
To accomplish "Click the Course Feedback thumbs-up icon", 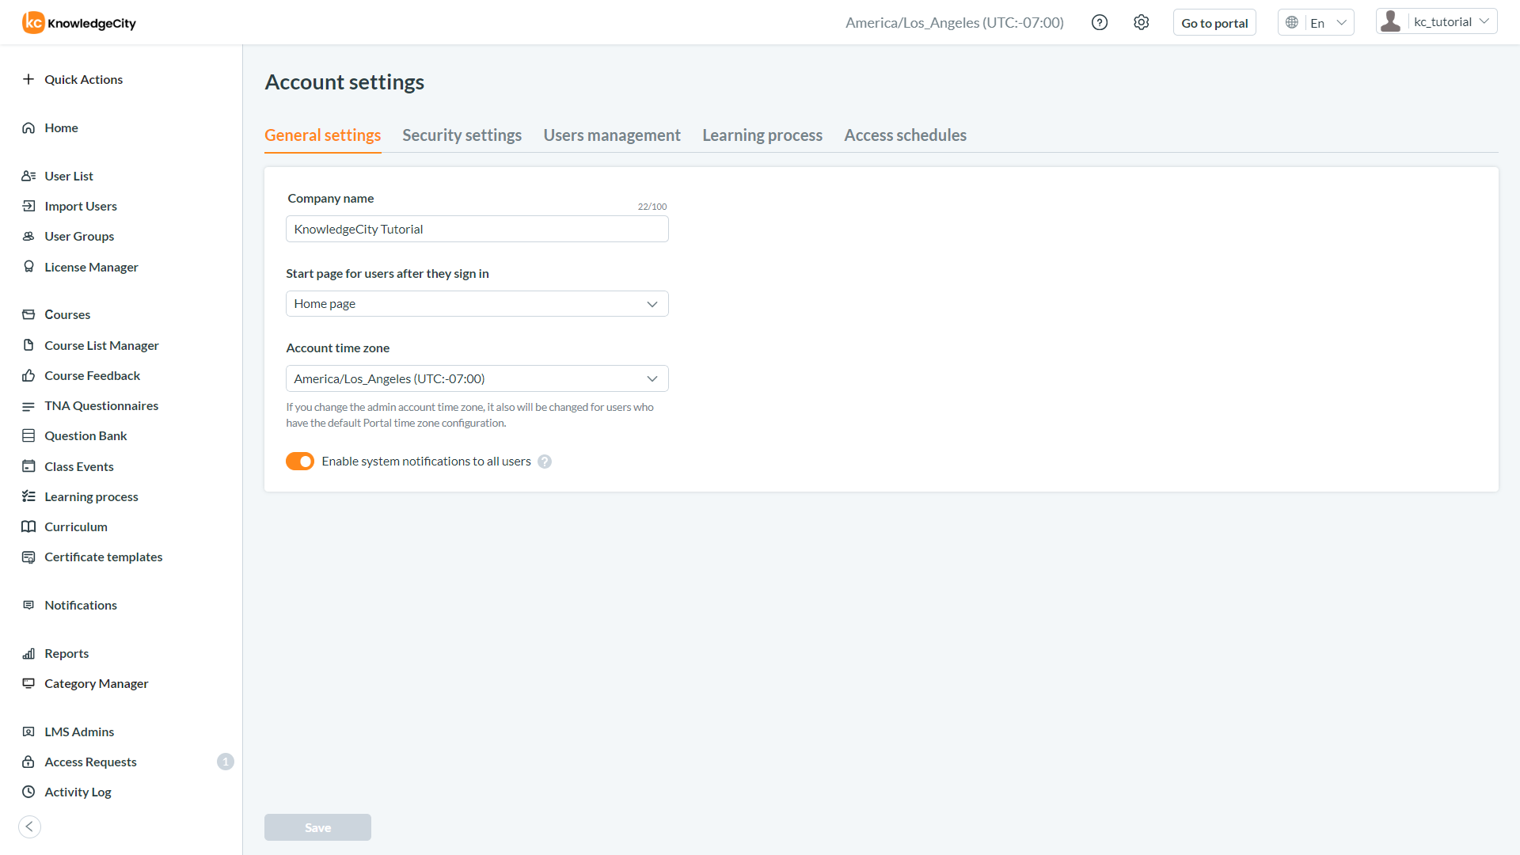I will 28,375.
